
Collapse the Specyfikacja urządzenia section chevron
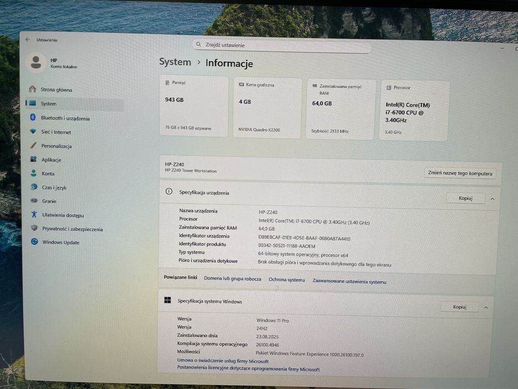(x=492, y=199)
